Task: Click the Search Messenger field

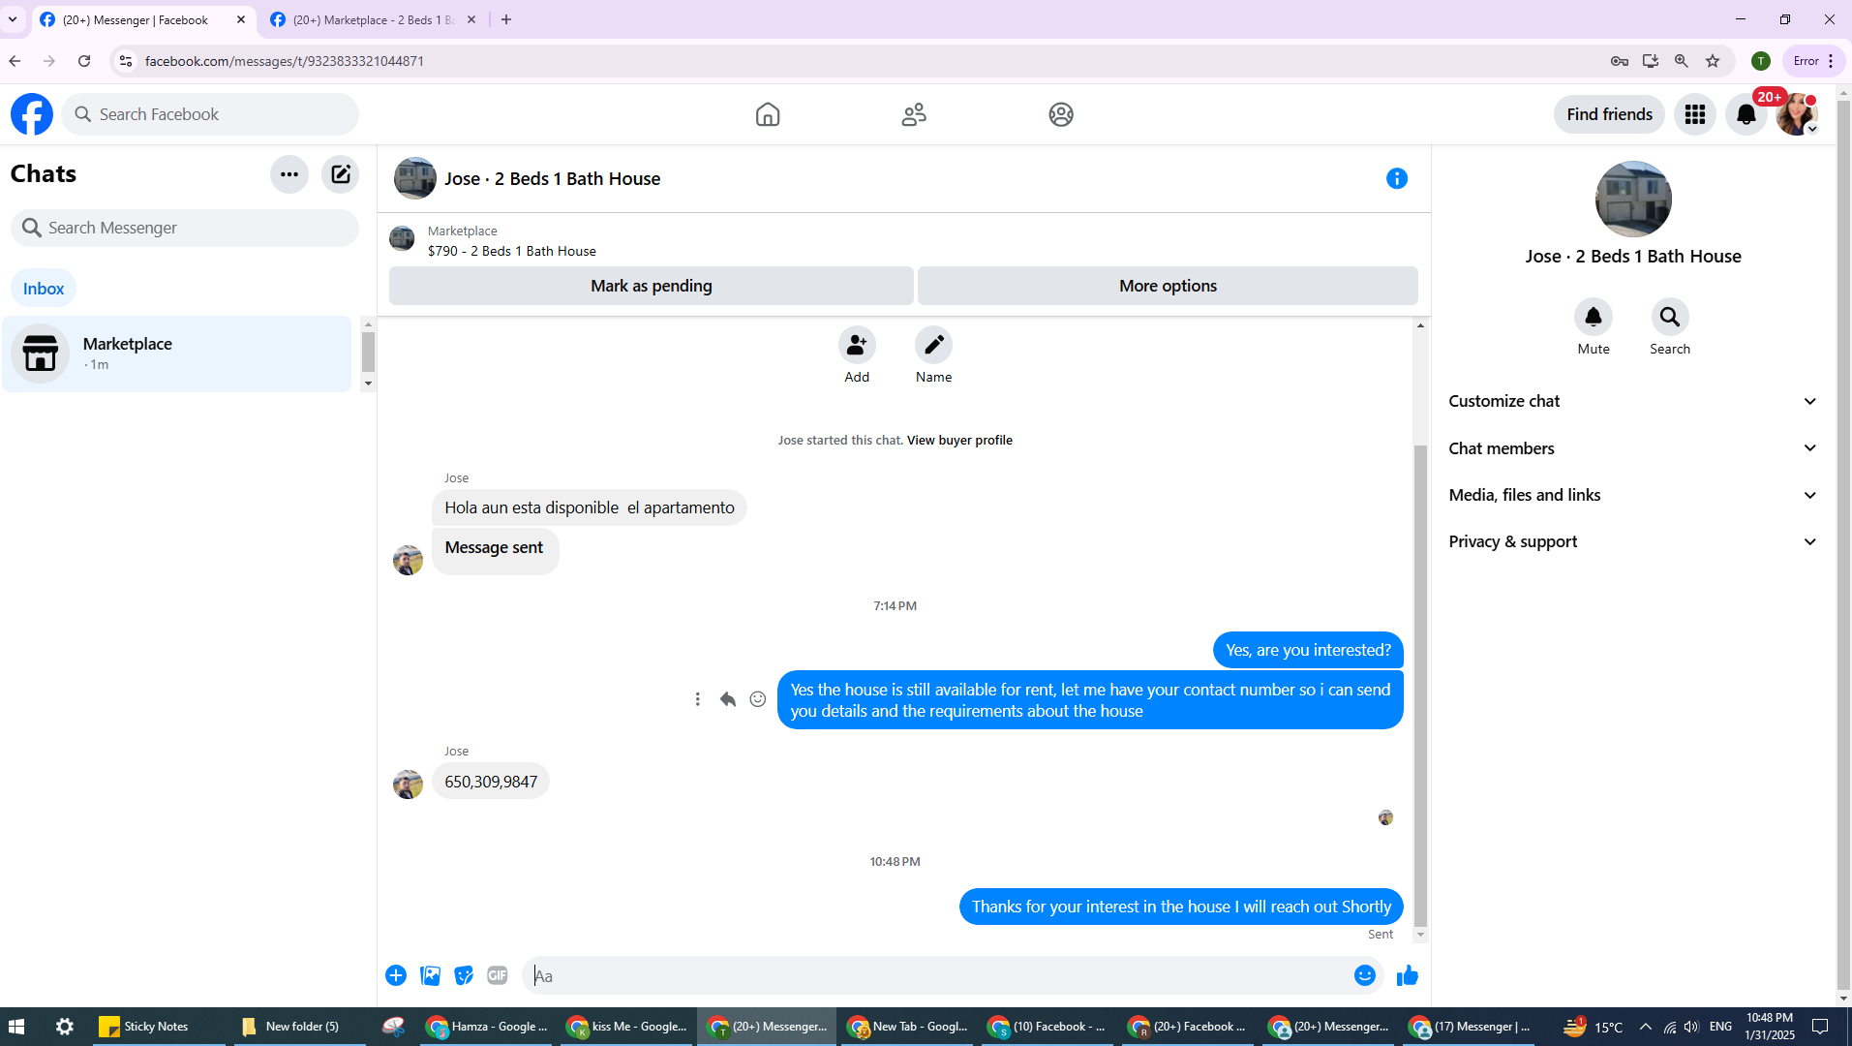Action: (185, 228)
